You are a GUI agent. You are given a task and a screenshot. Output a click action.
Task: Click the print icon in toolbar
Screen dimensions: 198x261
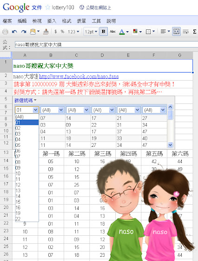pos(5,32)
